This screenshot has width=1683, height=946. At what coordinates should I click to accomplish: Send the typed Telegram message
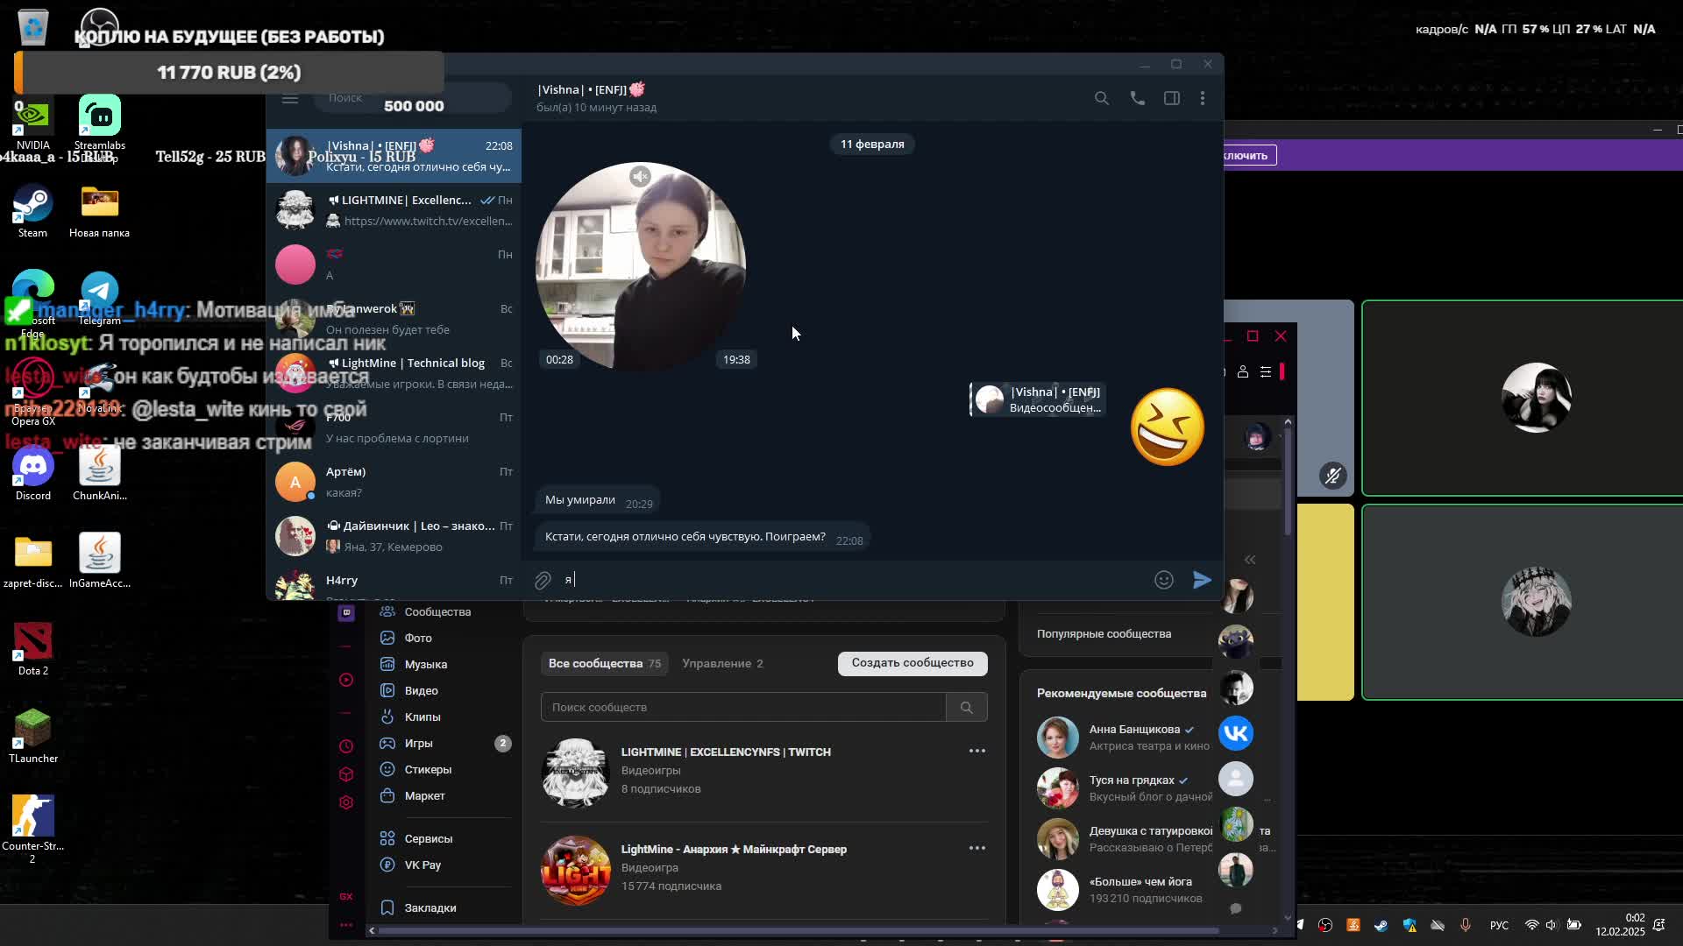click(1202, 580)
